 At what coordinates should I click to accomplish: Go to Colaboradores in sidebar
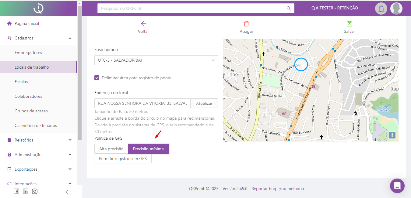pos(28,96)
